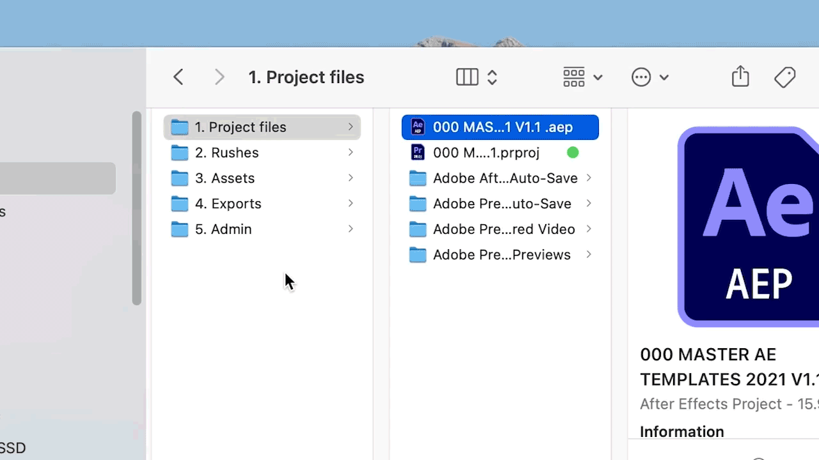Select the 000 MAS...1 V1.1 .aep file
This screenshot has width=819, height=460.
pos(500,127)
